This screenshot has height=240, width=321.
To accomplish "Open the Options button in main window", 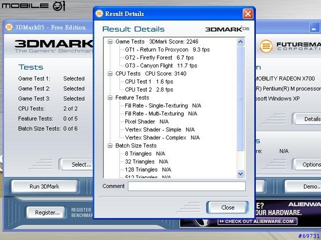I will pyautogui.click(x=307, y=164).
